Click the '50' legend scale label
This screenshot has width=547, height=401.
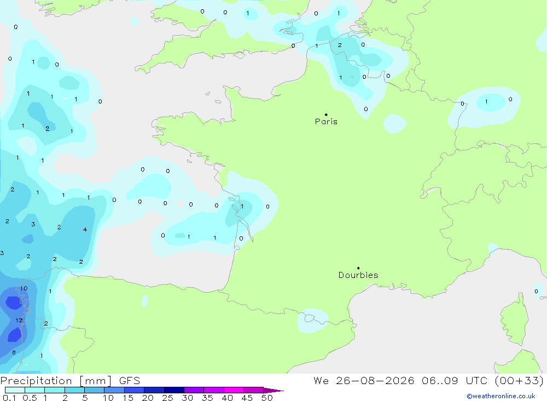tap(267, 398)
